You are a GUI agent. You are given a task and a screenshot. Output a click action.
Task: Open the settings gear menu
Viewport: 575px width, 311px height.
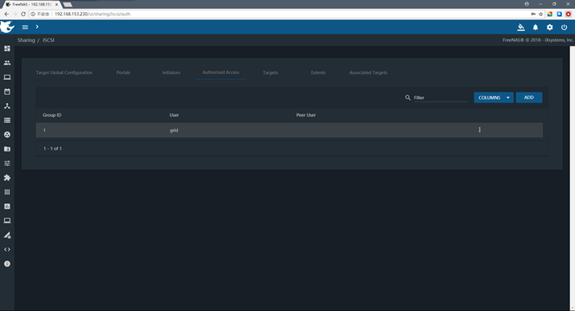(550, 27)
